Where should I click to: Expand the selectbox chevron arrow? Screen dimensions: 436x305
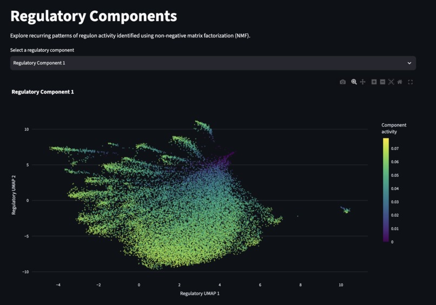(x=409, y=63)
